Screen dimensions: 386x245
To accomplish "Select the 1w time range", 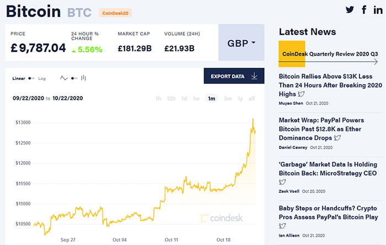I will (x=196, y=99).
